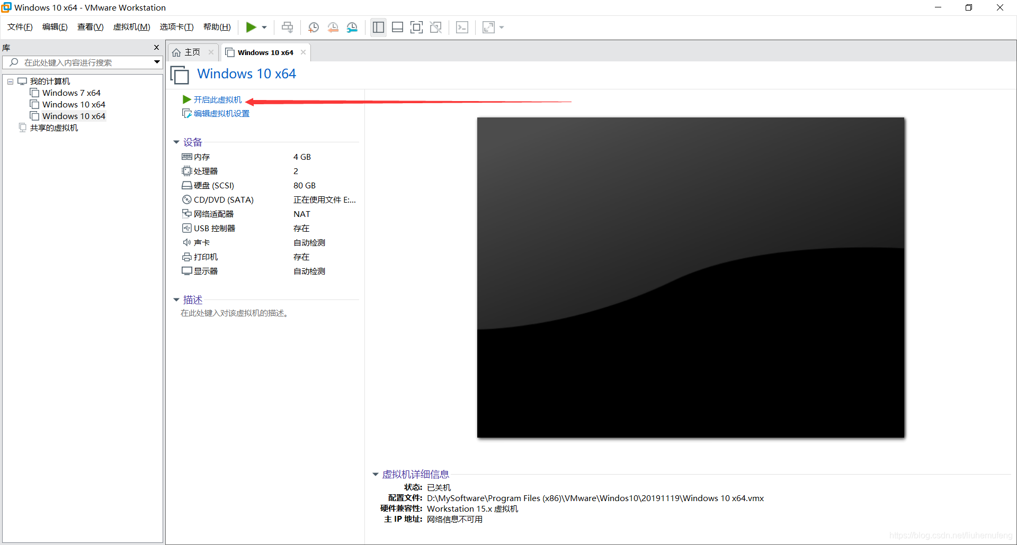This screenshot has height=545, width=1017.
Task: Collapse the 虚拟机详细信息 section
Action: point(376,475)
